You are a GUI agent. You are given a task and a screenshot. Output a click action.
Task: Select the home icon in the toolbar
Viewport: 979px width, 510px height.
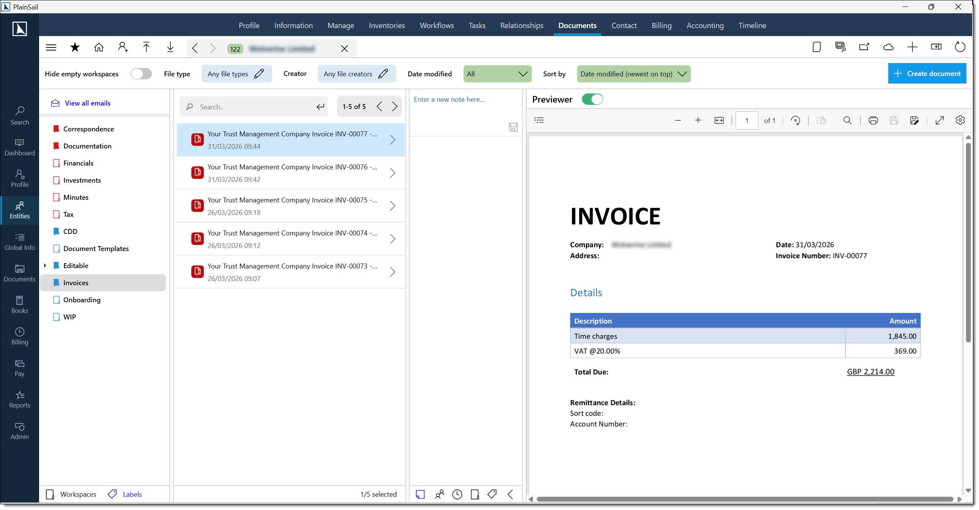coord(99,47)
